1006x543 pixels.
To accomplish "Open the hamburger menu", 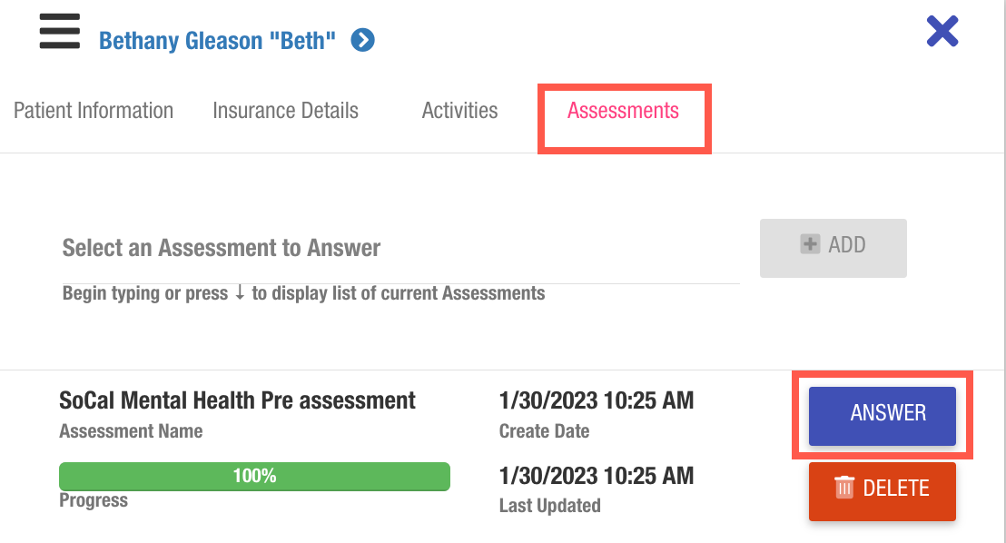I will (x=59, y=32).
